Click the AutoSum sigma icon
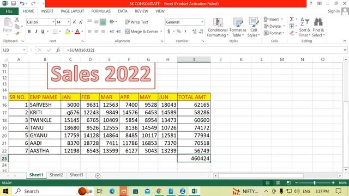Screen dimensions: 349x196 coord(292,19)
